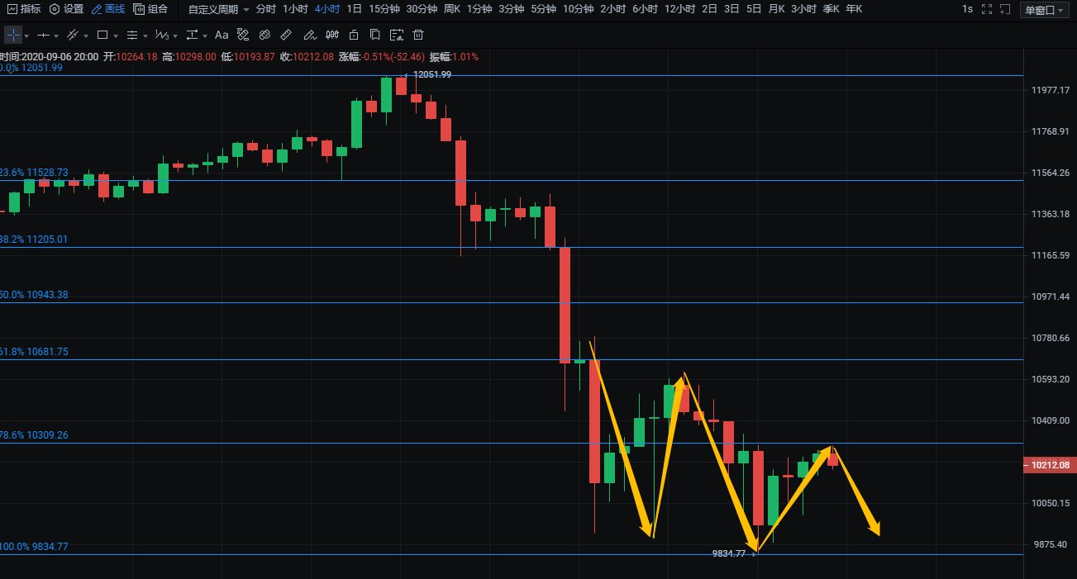Click the 61.8% 10681.75 Fibonacci label
This screenshot has height=579, width=1077.
pyautogui.click(x=35, y=352)
